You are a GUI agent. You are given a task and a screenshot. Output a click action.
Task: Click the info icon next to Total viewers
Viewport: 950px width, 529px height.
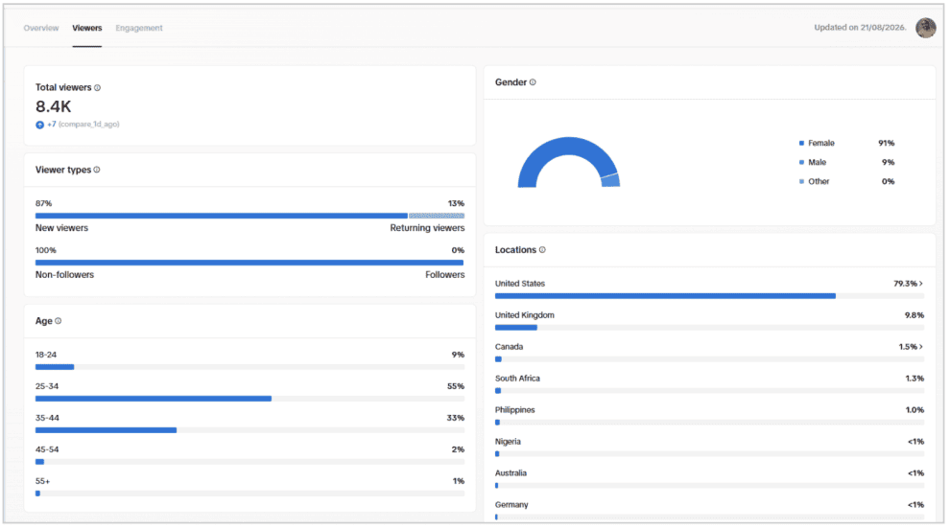click(x=98, y=88)
